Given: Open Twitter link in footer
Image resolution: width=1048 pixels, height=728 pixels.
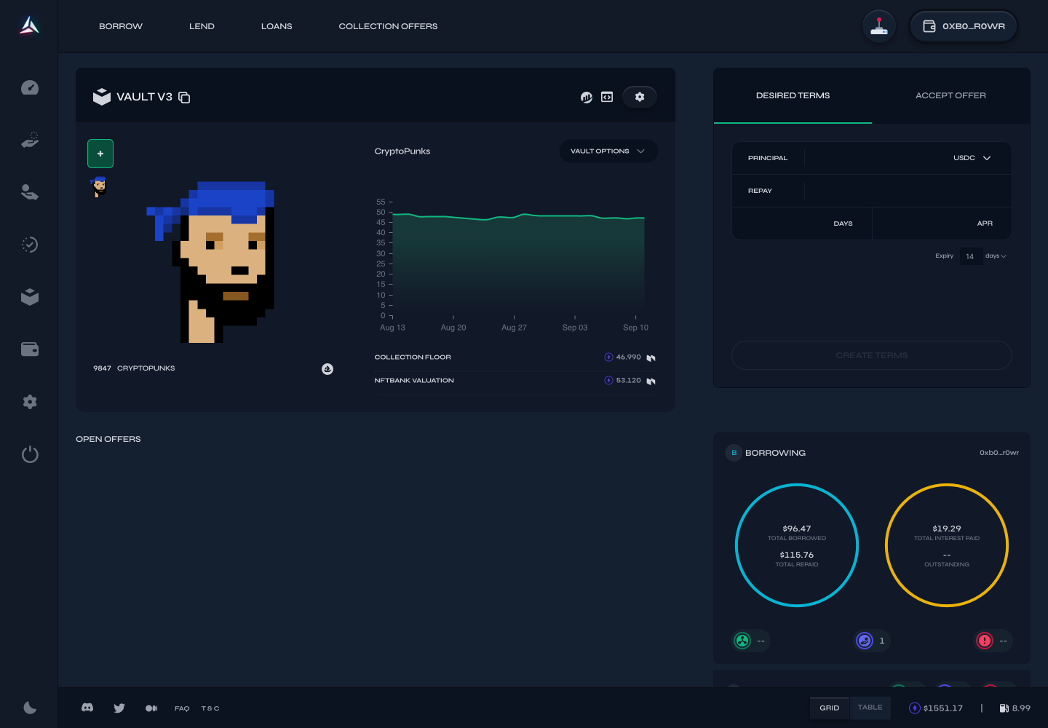Looking at the screenshot, I should pyautogui.click(x=119, y=708).
